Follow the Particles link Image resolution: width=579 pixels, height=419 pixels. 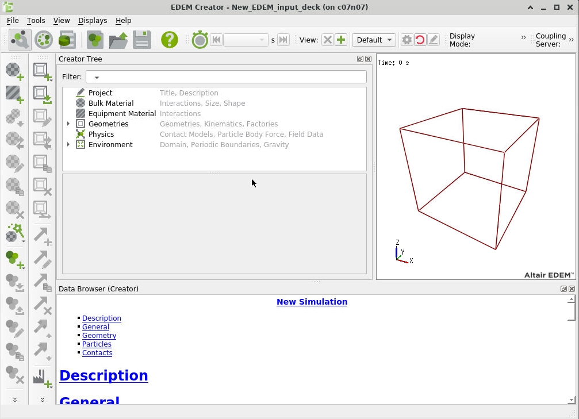point(97,344)
